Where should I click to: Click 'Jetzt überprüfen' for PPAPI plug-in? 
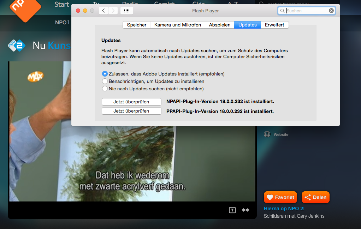[131, 111]
